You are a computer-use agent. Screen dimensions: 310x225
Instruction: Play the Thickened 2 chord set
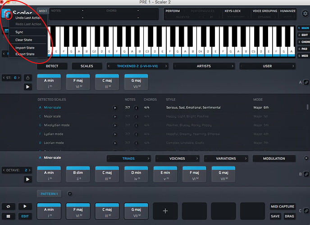point(27,87)
